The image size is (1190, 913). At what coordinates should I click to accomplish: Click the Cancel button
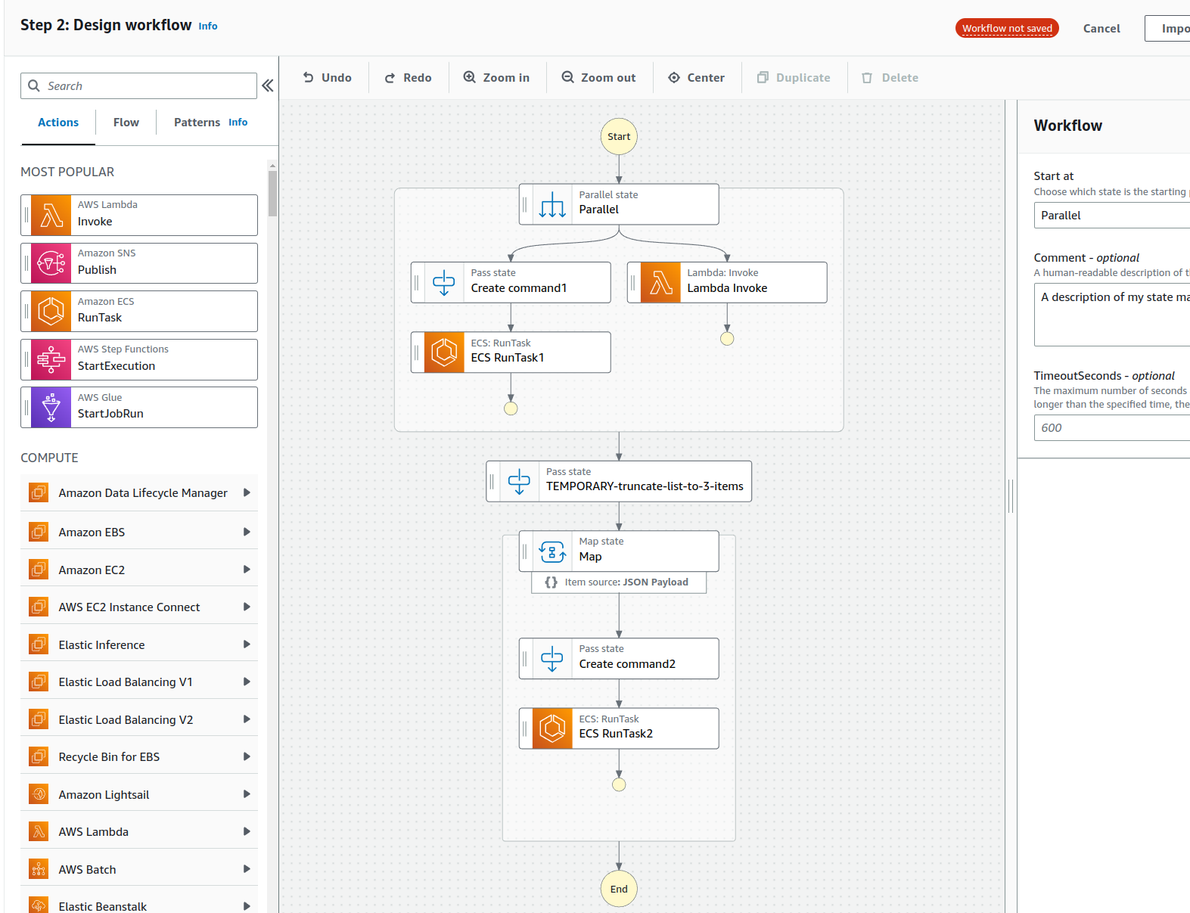(x=1101, y=29)
